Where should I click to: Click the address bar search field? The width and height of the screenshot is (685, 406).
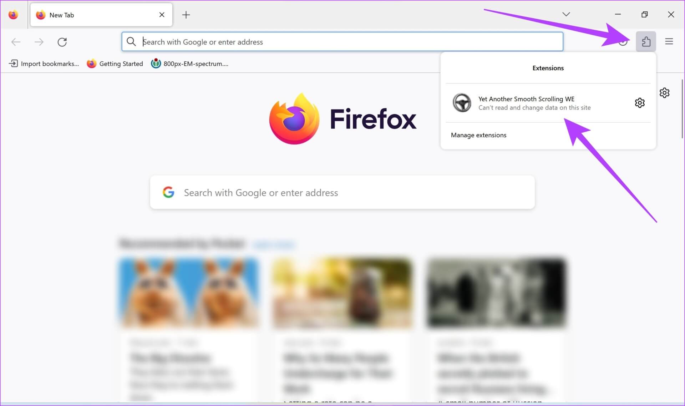(x=342, y=42)
